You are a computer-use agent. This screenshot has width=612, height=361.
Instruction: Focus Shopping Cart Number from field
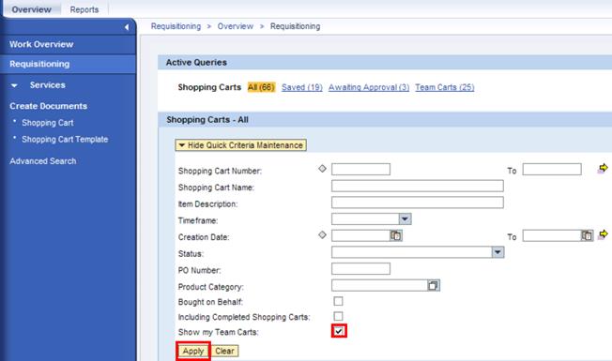(360, 169)
